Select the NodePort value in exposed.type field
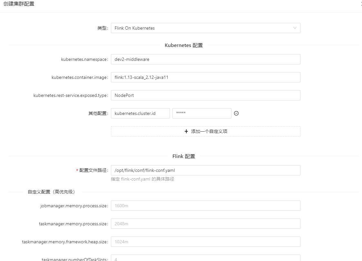Viewport: 362px width, 261px height. (x=205, y=95)
